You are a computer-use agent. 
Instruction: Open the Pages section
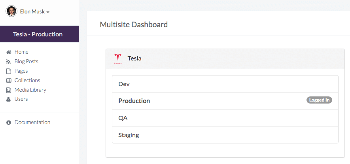coord(21,71)
